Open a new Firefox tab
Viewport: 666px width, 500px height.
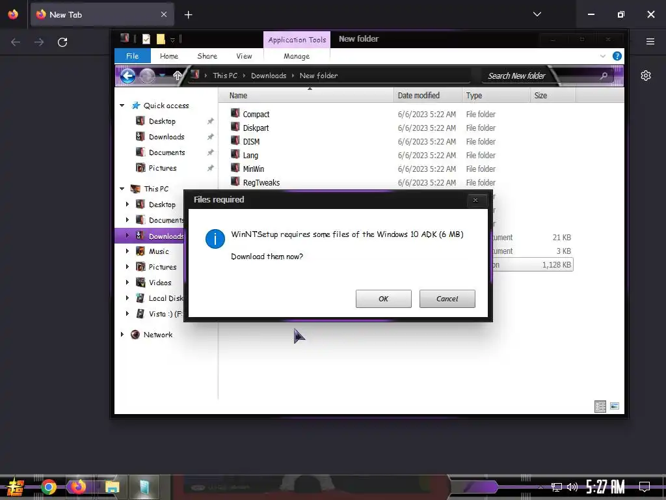pos(188,15)
